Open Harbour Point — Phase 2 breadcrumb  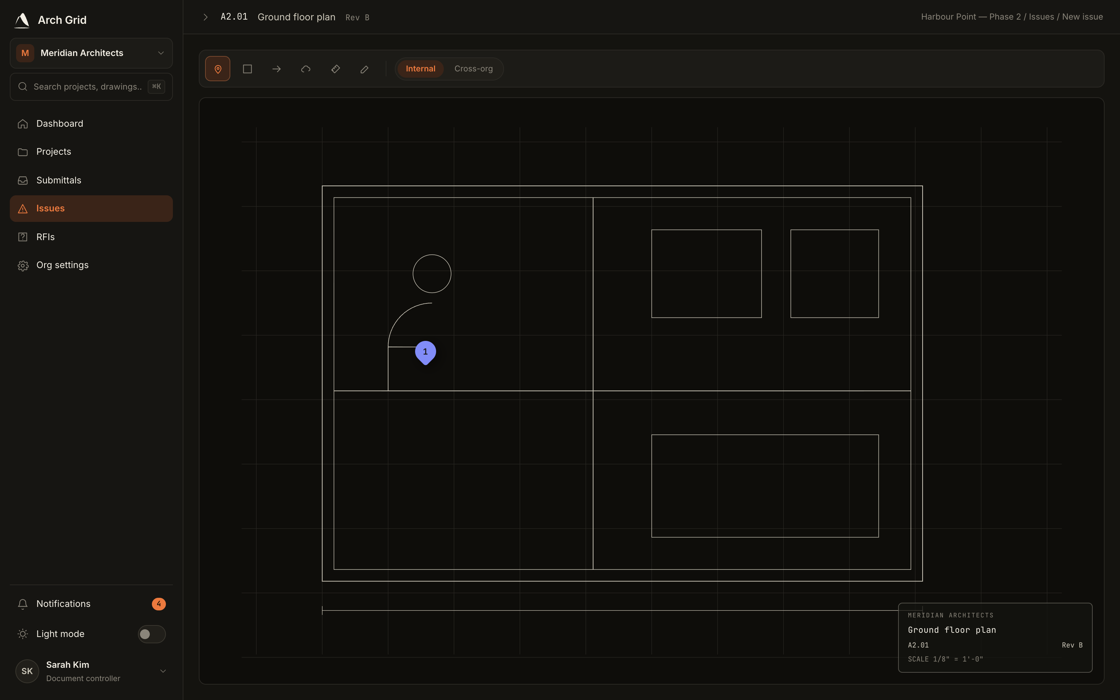coord(971,17)
